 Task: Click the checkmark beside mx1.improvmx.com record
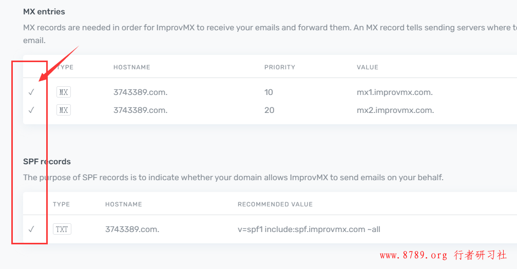31,92
